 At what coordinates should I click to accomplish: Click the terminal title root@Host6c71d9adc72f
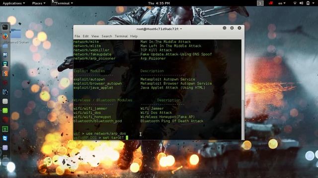[x=159, y=29]
